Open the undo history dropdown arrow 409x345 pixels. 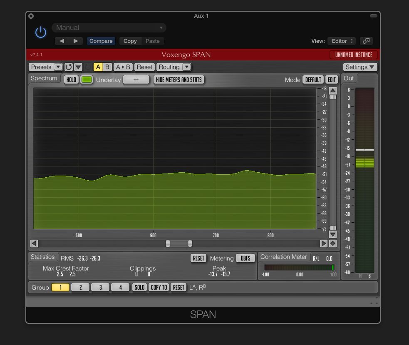pyautogui.click(x=78, y=67)
